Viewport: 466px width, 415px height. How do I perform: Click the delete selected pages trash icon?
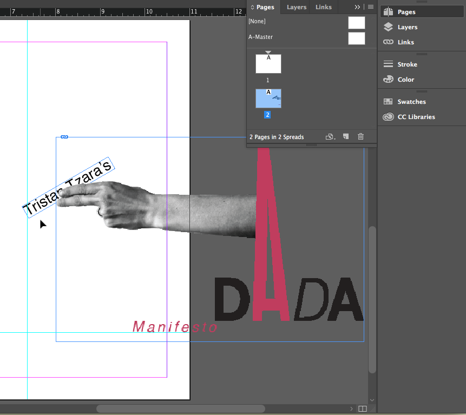coord(361,137)
